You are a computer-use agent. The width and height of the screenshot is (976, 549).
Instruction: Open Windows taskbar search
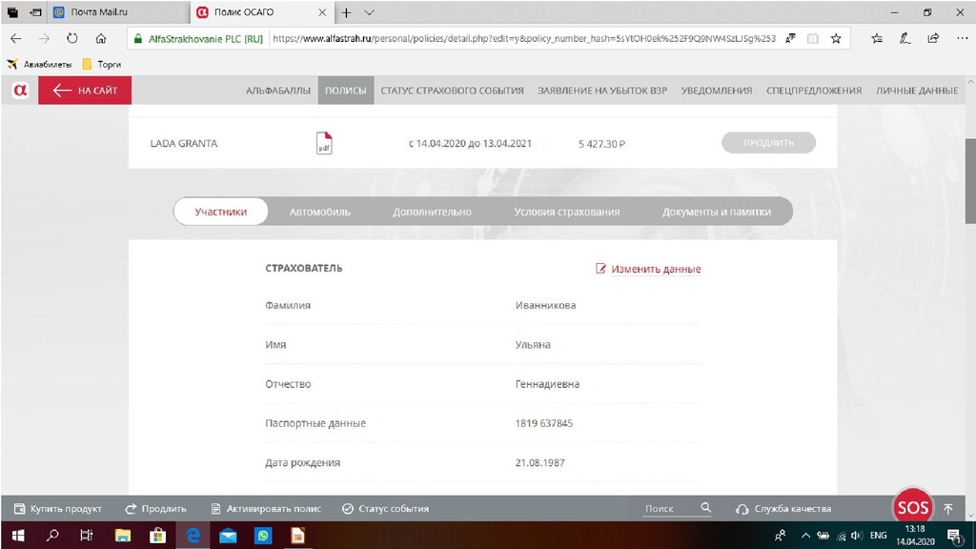pos(52,536)
